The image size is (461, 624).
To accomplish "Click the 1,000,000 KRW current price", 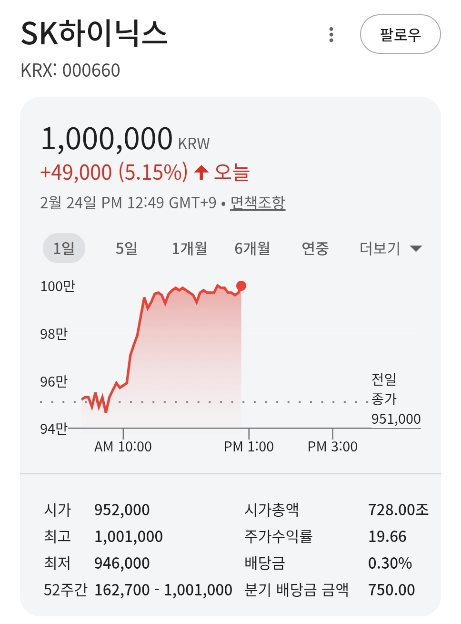I will (107, 139).
